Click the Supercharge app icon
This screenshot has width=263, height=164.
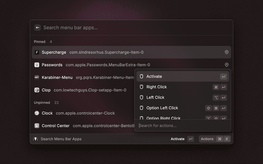37,52
